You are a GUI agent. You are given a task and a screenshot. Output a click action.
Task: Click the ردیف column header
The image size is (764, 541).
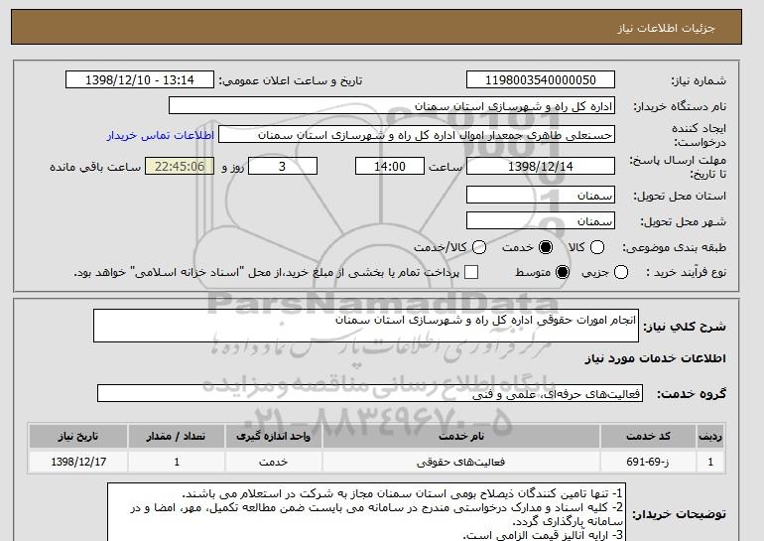710,436
